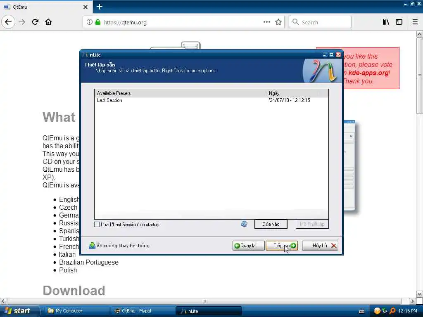Image resolution: width=423 pixels, height=317 pixels.
Task: Select the '24/07/19 - 12:12:15 date cell
Action: 290,100
